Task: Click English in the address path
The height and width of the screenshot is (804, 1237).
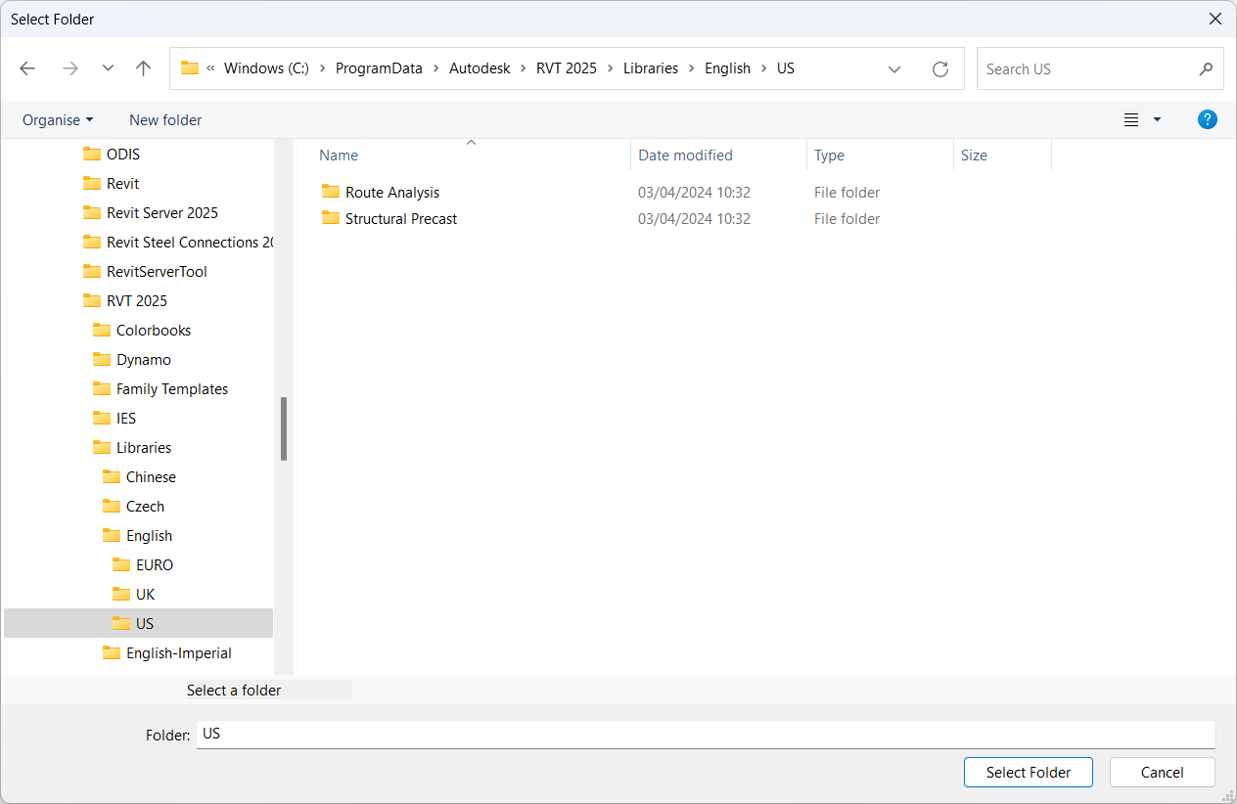Action: pos(727,68)
